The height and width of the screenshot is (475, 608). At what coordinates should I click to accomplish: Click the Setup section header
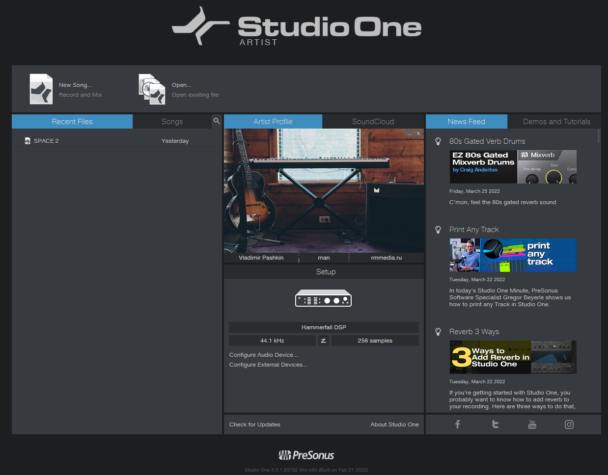pyautogui.click(x=324, y=272)
